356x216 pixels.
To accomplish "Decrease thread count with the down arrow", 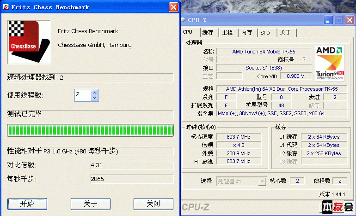I will point(95,98).
